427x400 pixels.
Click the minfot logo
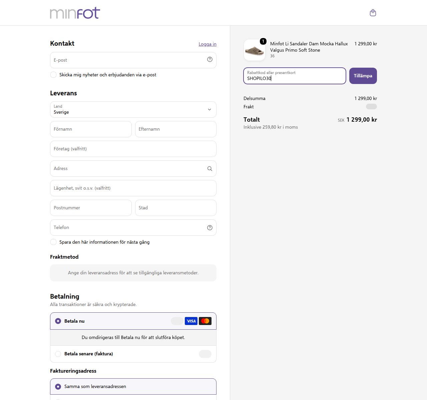point(75,13)
